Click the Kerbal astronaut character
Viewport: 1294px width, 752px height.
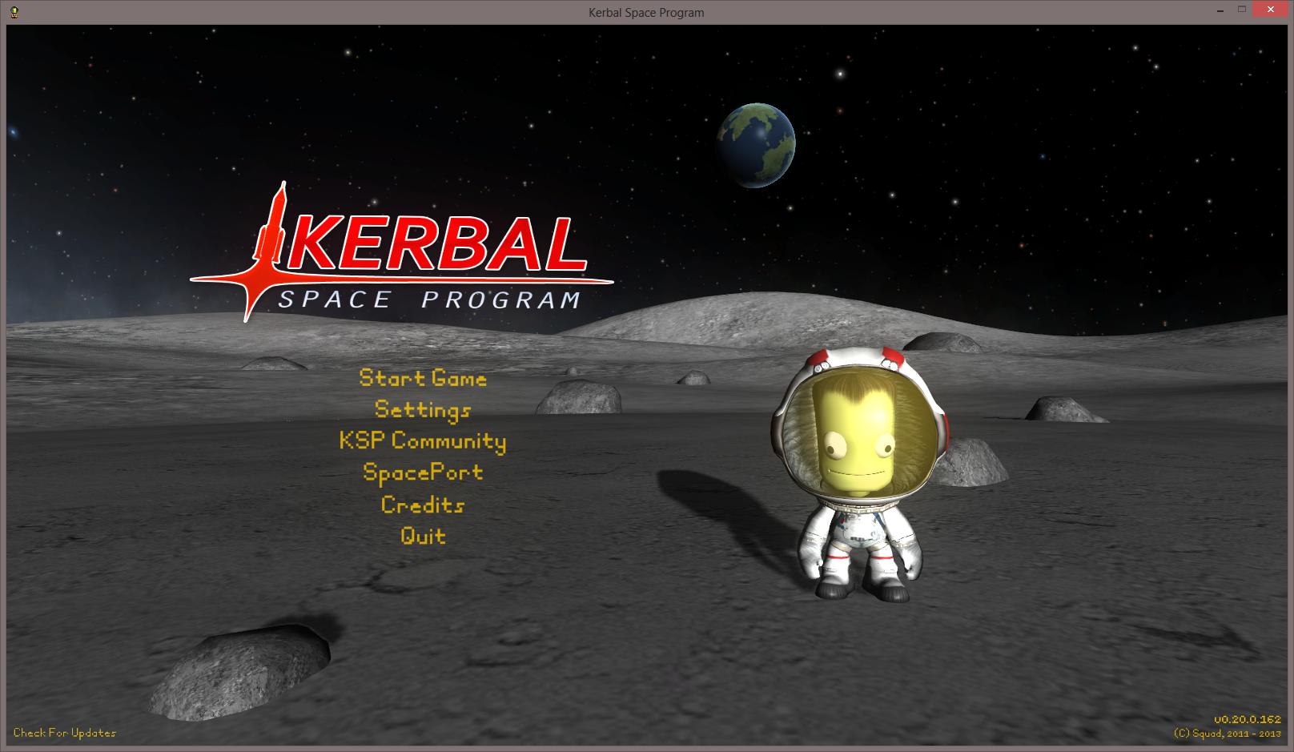point(858,475)
